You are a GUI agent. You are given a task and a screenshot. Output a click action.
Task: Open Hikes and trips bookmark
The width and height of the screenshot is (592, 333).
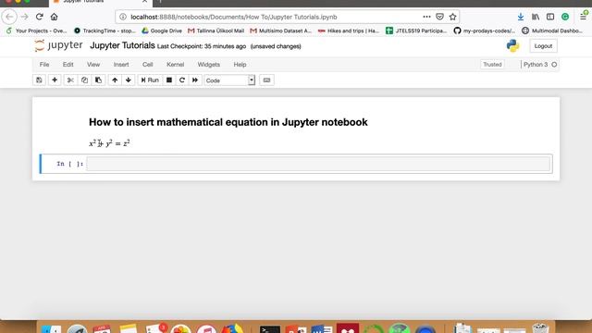349,31
